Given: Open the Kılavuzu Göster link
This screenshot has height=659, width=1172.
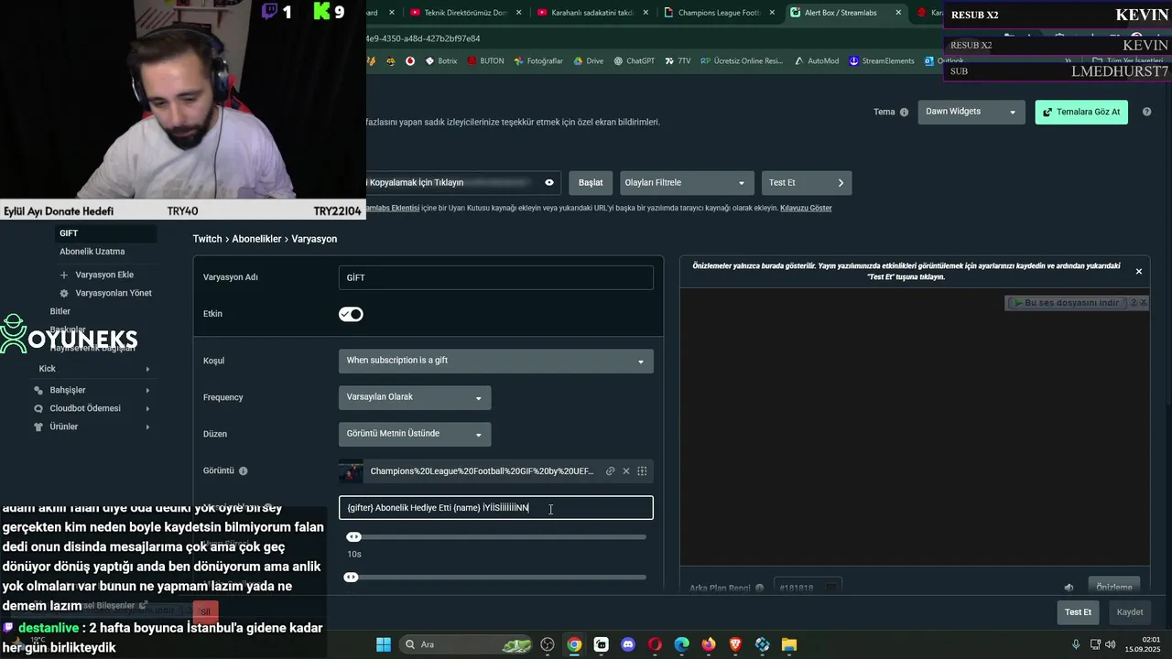Looking at the screenshot, I should pos(806,208).
